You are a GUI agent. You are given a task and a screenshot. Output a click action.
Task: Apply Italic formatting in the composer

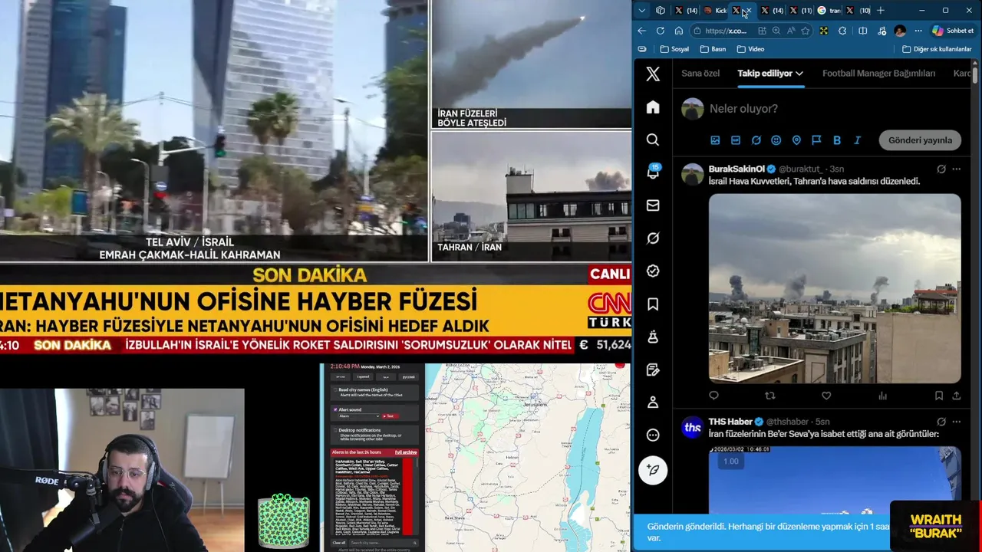858,140
